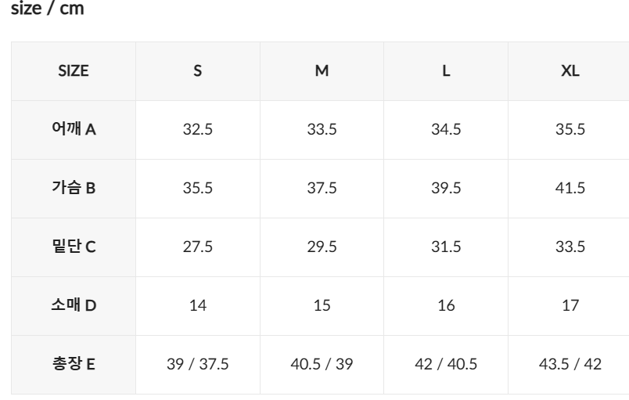Click hem value 31.5 for size L
This screenshot has width=629, height=400.
(446, 247)
